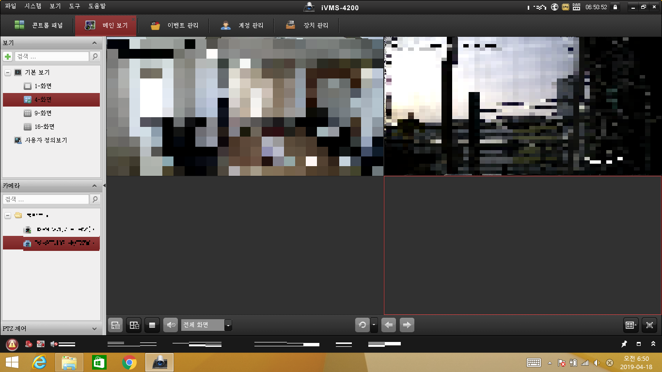Click the stop all live view button
The image size is (662, 372).
coord(152,325)
